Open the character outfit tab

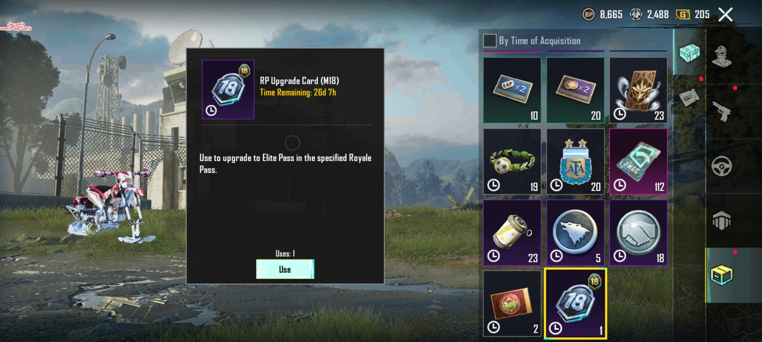[722, 56]
